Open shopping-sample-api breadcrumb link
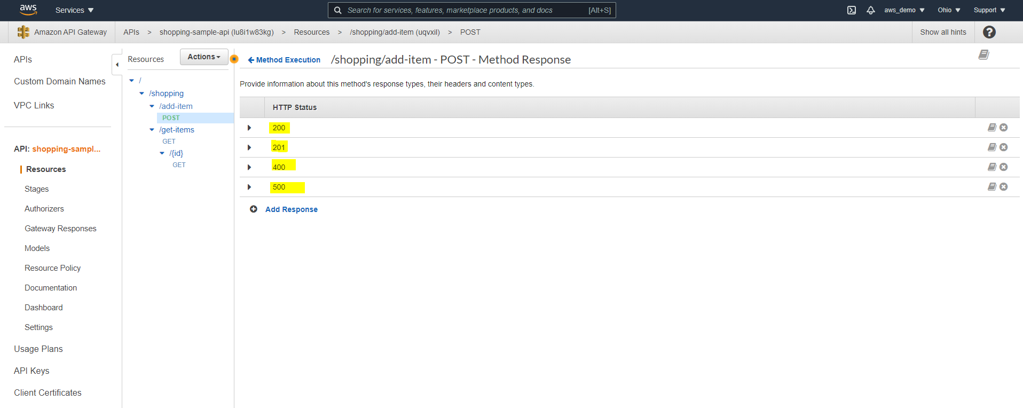Screen dimensions: 1023x408 point(216,32)
